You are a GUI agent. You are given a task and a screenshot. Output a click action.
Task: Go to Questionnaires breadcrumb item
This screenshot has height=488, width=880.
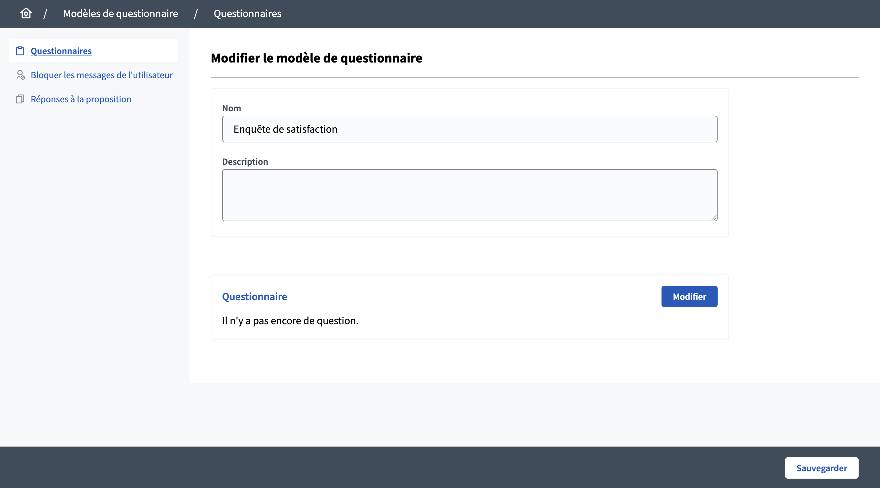pyautogui.click(x=247, y=13)
